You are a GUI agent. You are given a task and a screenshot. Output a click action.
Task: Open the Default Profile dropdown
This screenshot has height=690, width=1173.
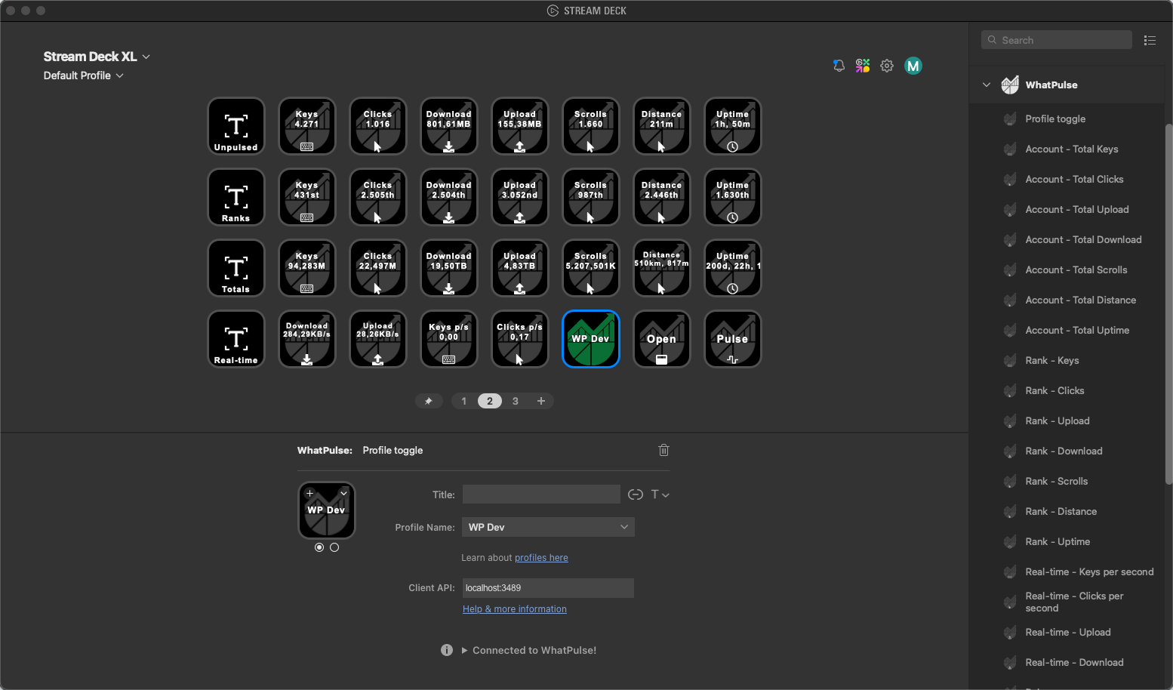pos(83,75)
